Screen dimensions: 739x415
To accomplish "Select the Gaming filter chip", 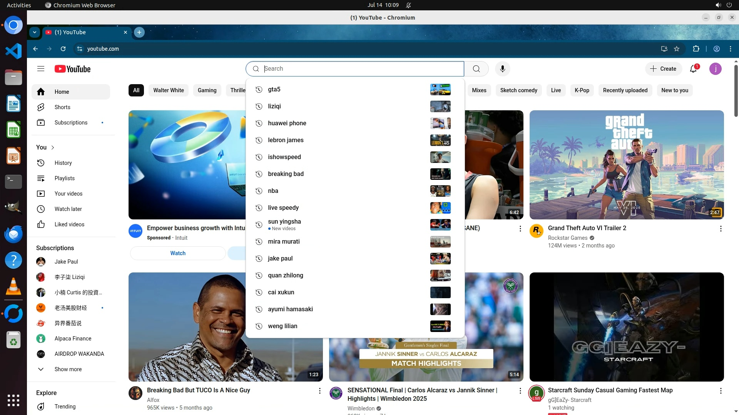I will pos(207,90).
